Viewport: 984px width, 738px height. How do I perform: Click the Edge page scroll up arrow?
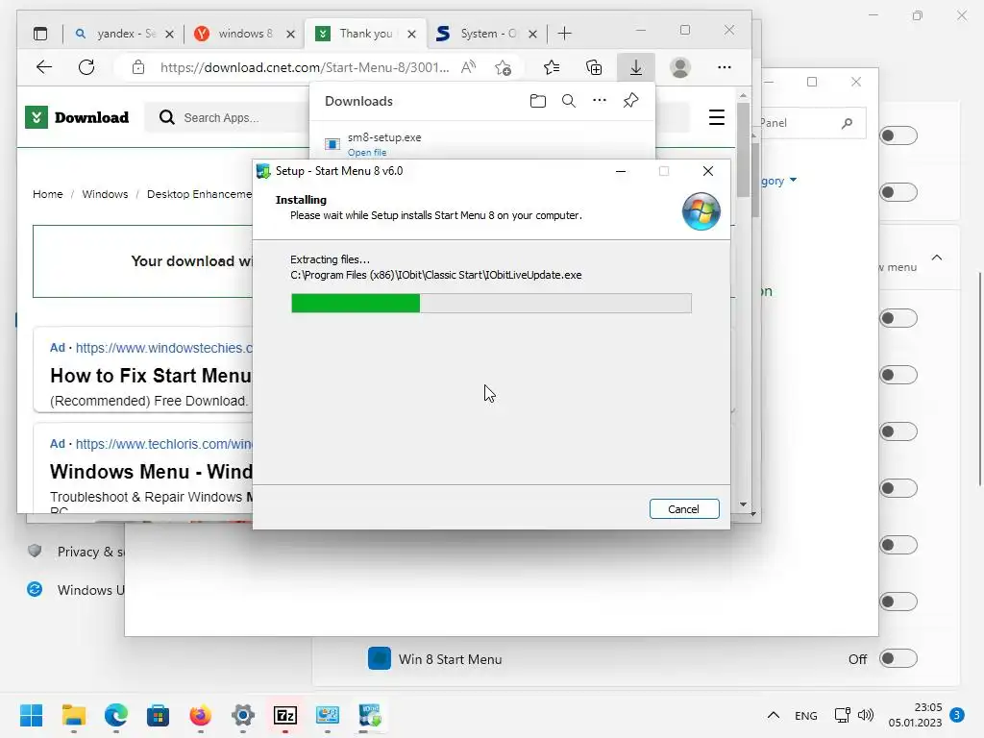point(743,96)
